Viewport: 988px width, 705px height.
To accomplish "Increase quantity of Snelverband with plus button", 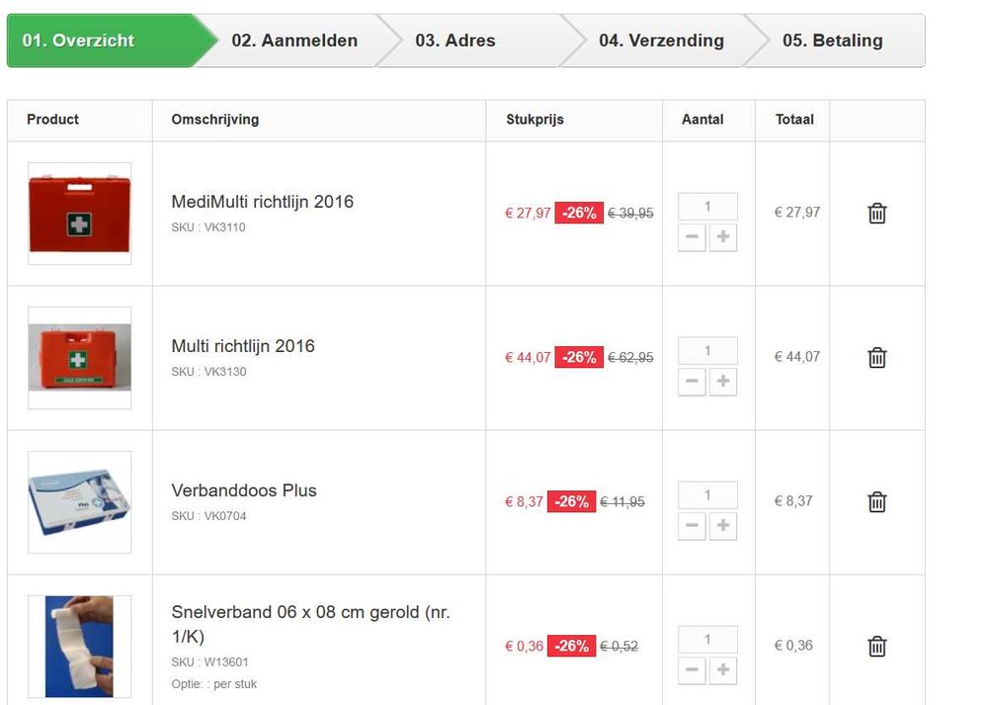I will [722, 670].
